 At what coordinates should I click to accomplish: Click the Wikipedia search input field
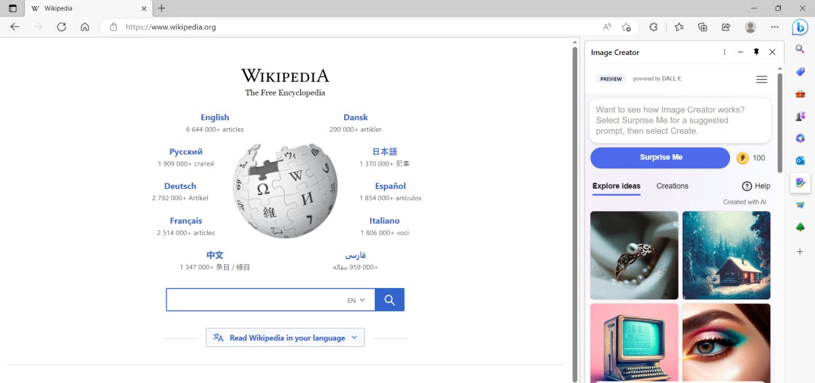(255, 300)
